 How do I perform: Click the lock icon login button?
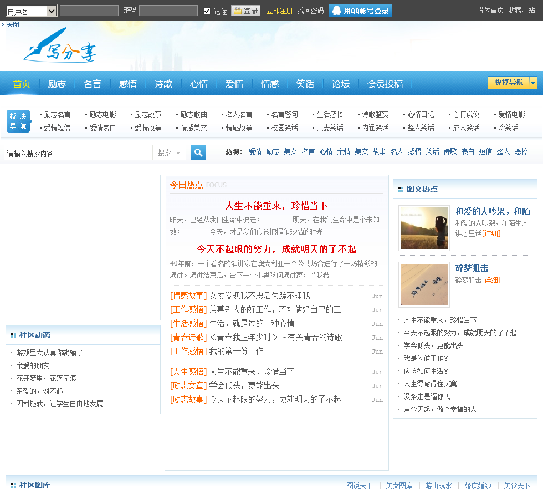coord(245,11)
